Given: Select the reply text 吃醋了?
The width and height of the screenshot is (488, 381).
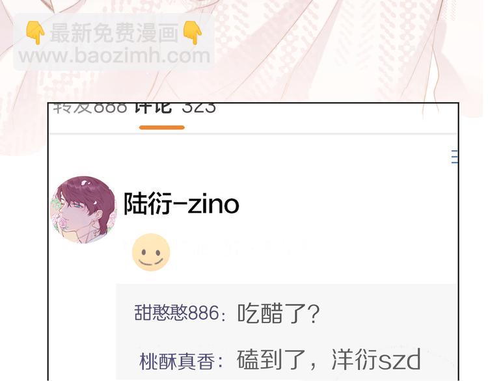Looking at the screenshot, I should (278, 313).
